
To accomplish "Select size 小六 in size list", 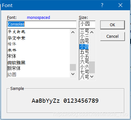I will coord(84,67).
